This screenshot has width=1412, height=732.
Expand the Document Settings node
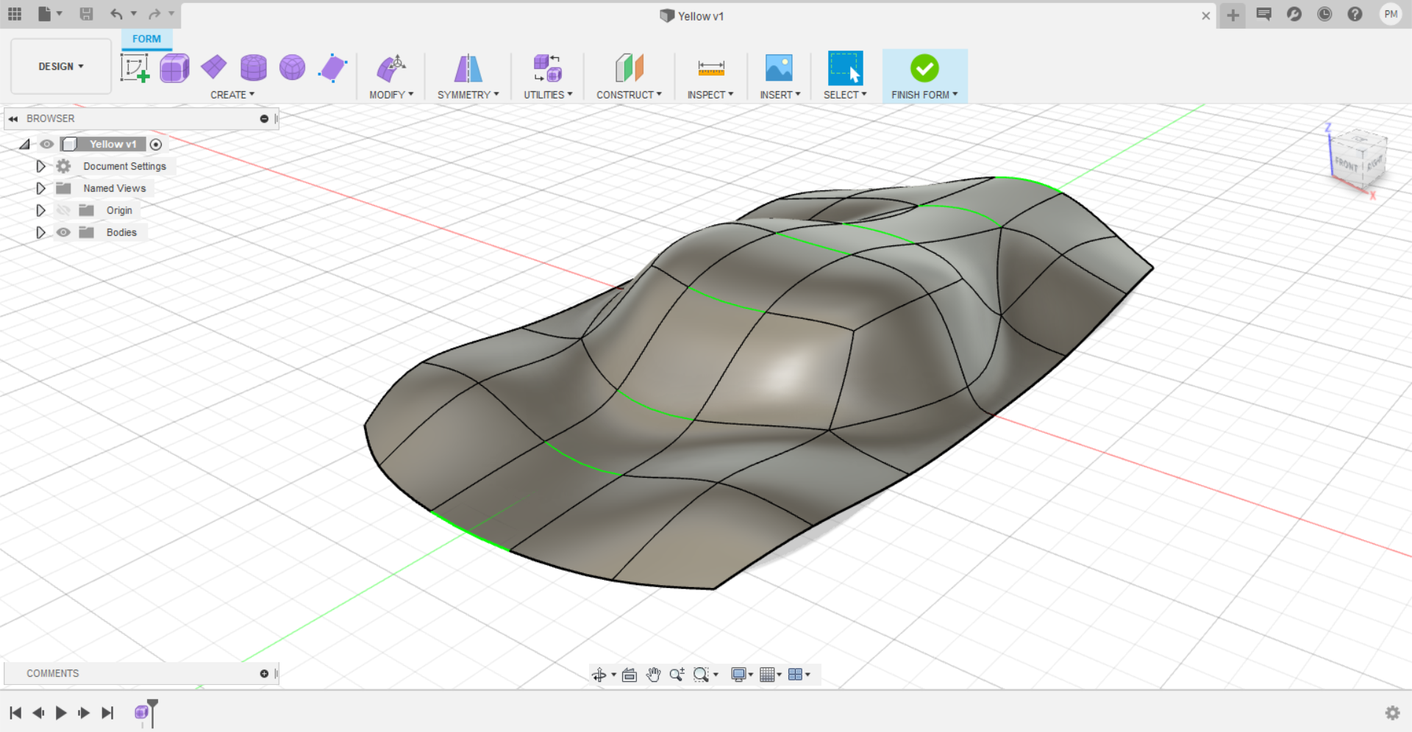(40, 166)
